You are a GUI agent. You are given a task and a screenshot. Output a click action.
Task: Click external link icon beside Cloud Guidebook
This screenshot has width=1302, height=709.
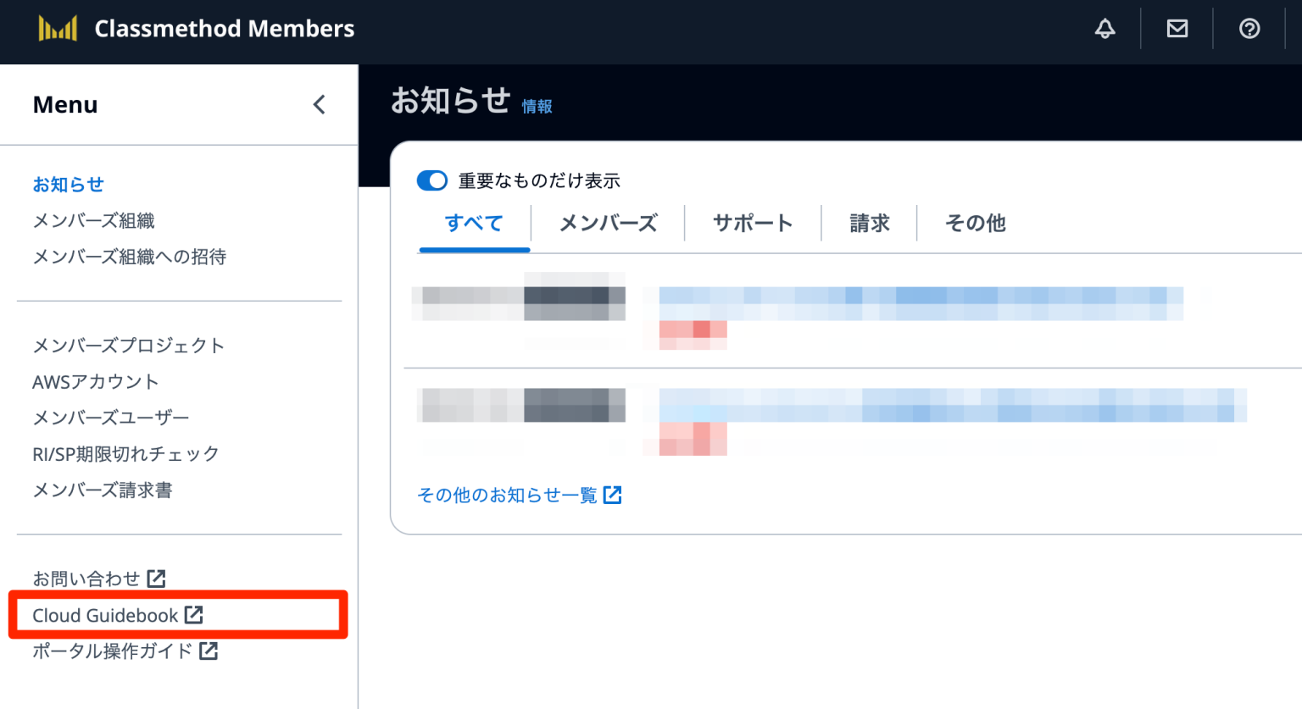coord(196,615)
